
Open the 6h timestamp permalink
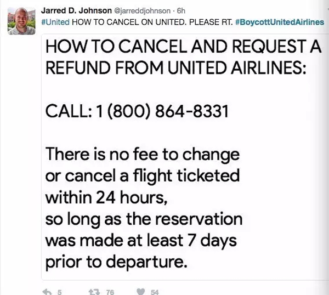(181, 11)
